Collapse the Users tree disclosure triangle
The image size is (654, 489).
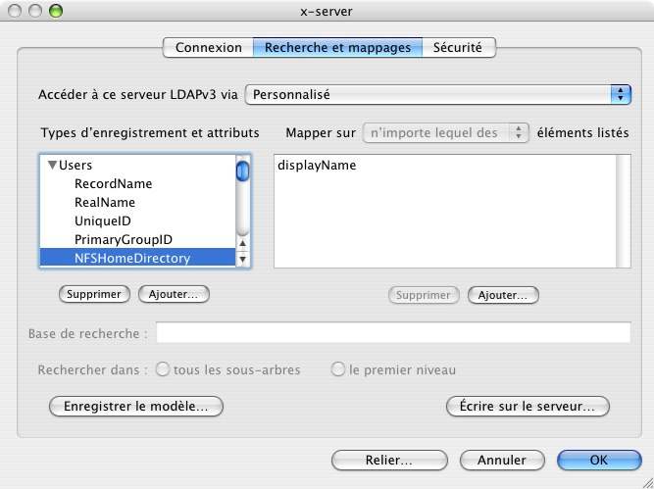(x=52, y=166)
